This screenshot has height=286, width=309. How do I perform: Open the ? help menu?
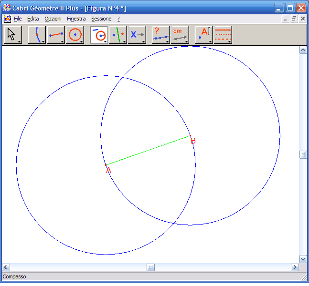tap(118, 19)
